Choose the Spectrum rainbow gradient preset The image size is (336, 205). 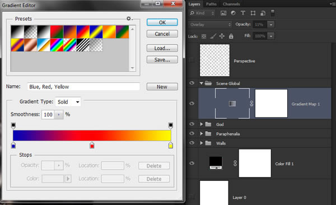[x=57, y=45]
